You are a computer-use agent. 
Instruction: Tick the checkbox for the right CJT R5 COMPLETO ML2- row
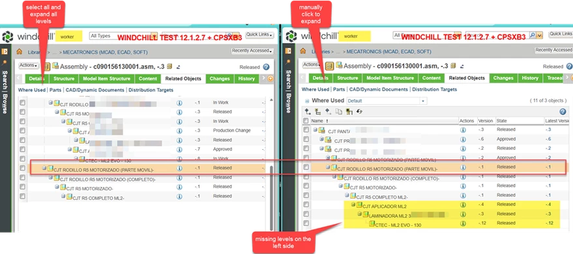[x=306, y=195]
